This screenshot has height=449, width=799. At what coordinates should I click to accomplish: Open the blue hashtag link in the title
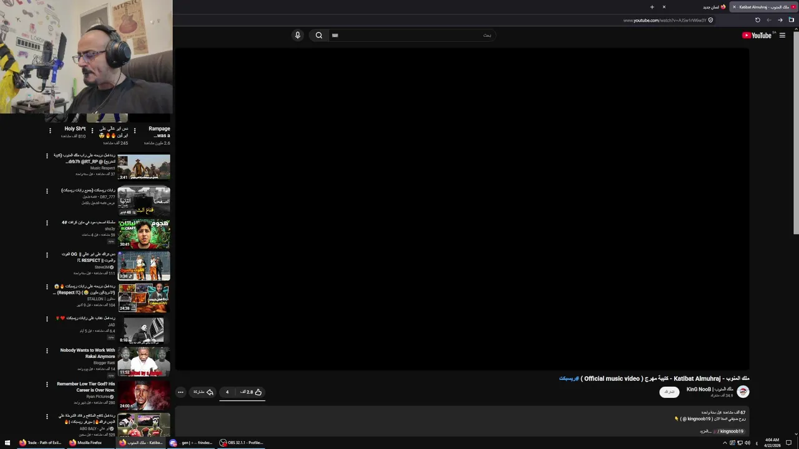[x=569, y=379]
